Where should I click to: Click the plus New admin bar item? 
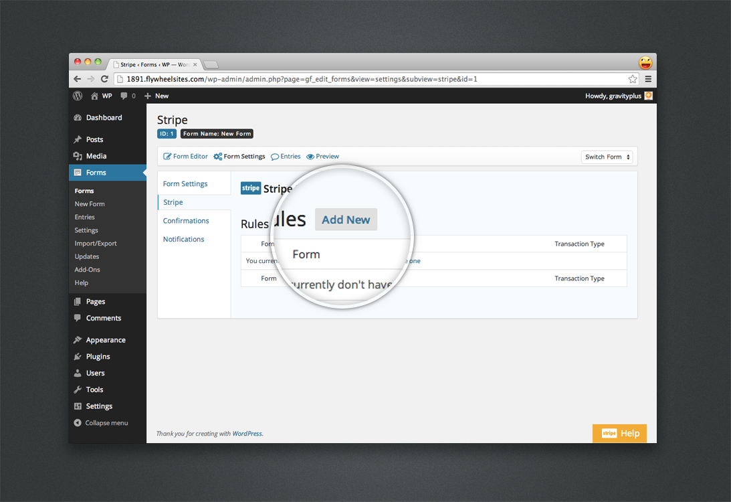(156, 96)
